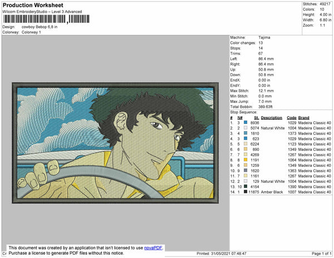Click the Trims value "67"
334x258 pixels.
(x=261, y=53)
